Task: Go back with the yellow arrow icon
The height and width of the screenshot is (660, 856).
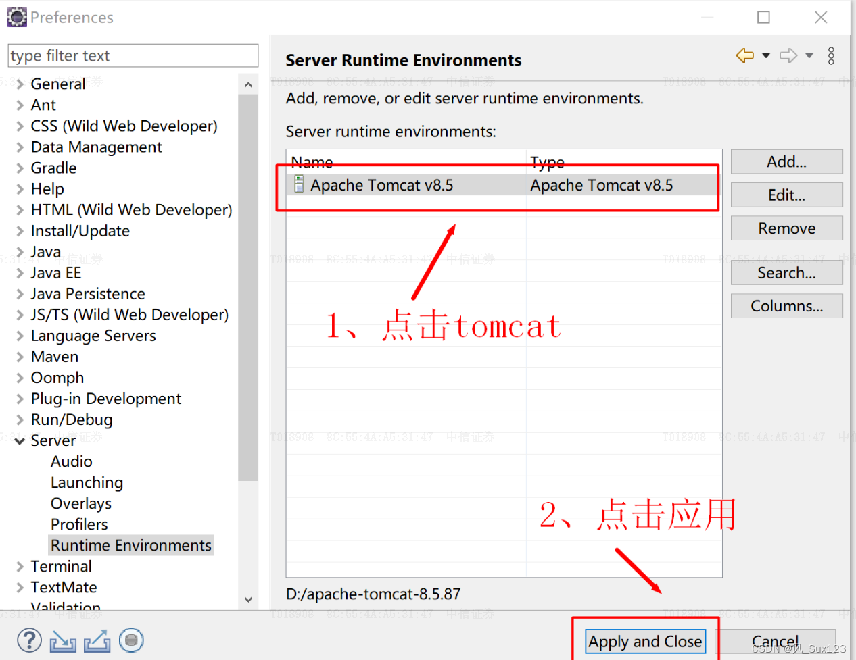Action: coord(745,55)
